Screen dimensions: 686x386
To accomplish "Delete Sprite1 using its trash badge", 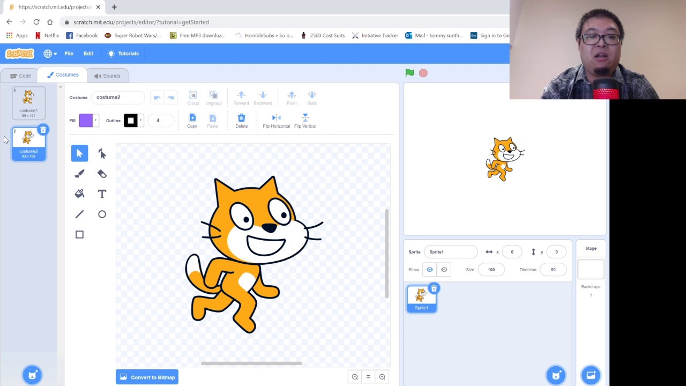I will coord(434,288).
